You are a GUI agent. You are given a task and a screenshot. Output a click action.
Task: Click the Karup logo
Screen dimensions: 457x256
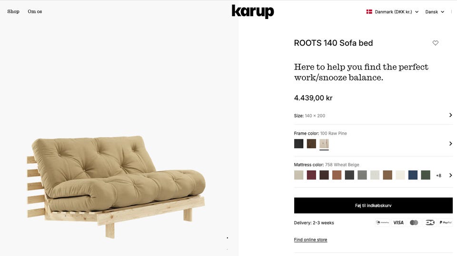tap(253, 11)
